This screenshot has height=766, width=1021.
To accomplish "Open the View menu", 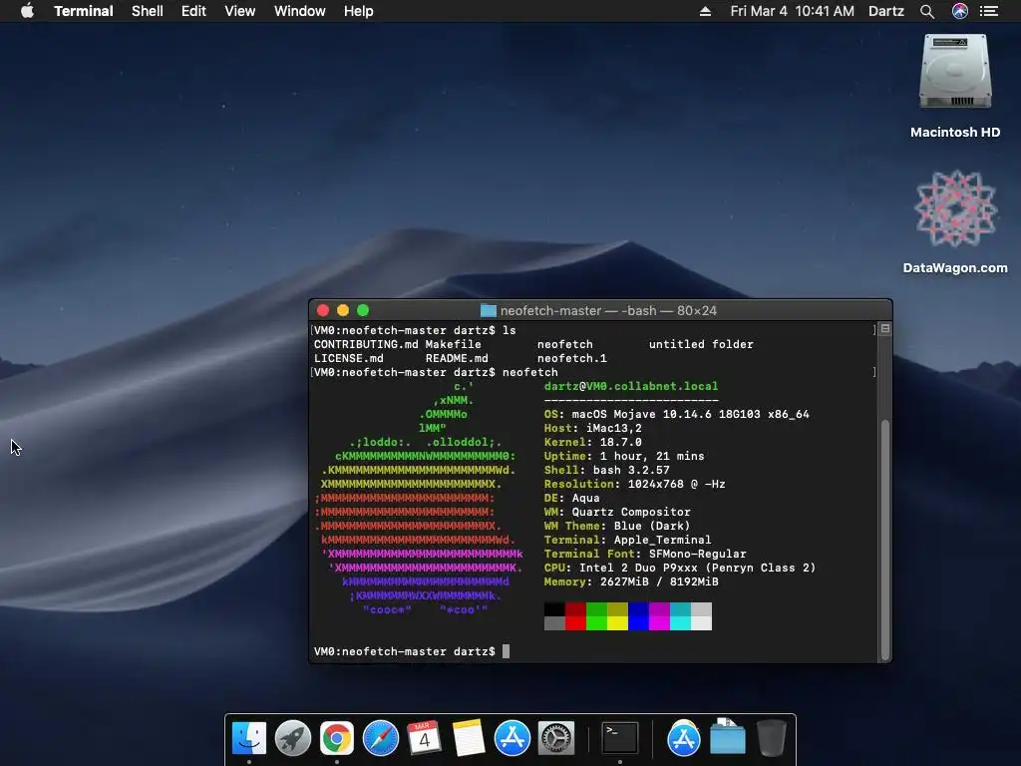I will [x=239, y=11].
